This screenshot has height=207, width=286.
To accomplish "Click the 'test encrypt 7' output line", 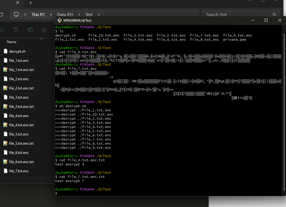I will click(69, 181).
